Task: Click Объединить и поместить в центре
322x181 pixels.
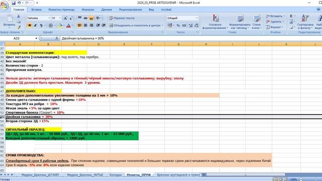Action: 136,26
